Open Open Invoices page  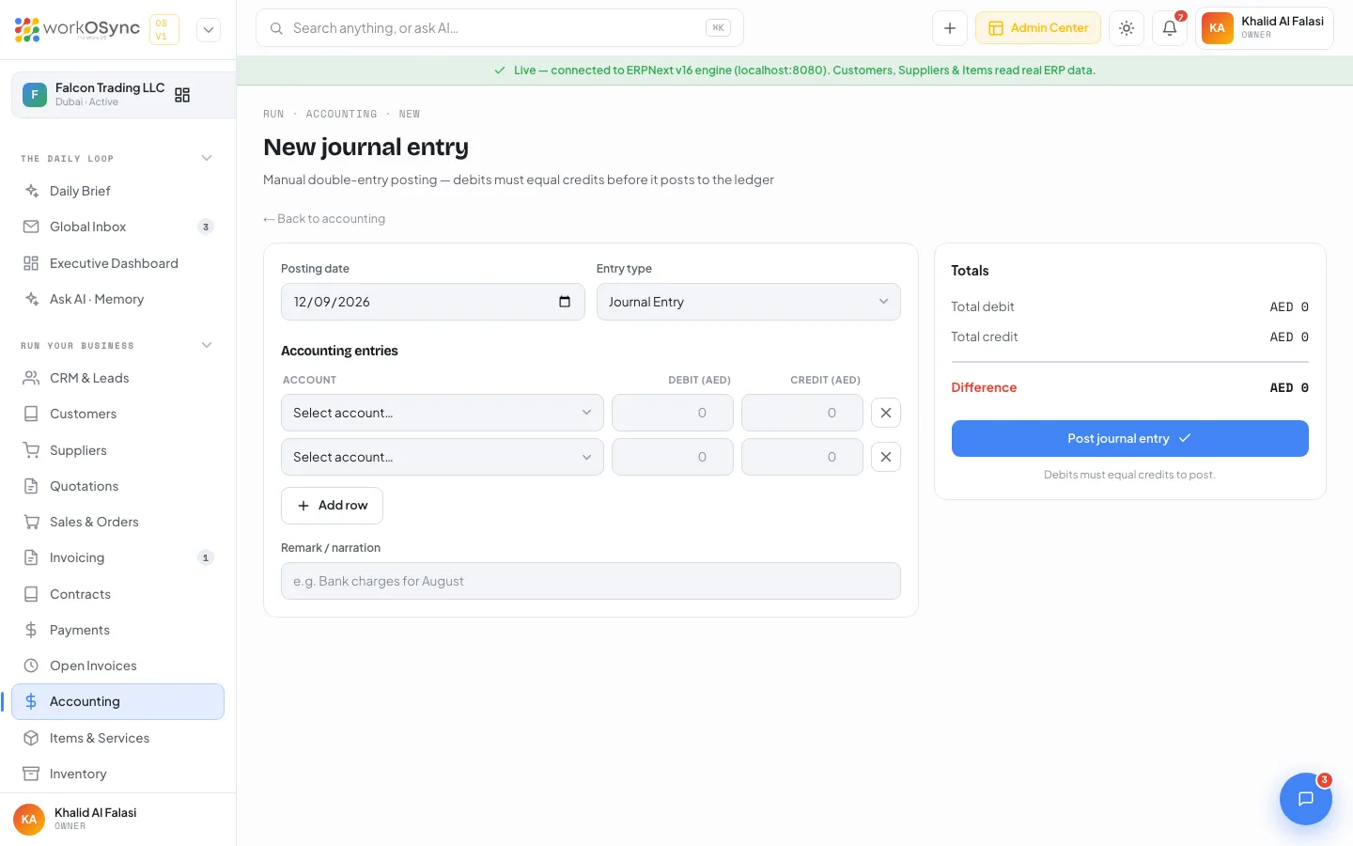tap(117, 666)
